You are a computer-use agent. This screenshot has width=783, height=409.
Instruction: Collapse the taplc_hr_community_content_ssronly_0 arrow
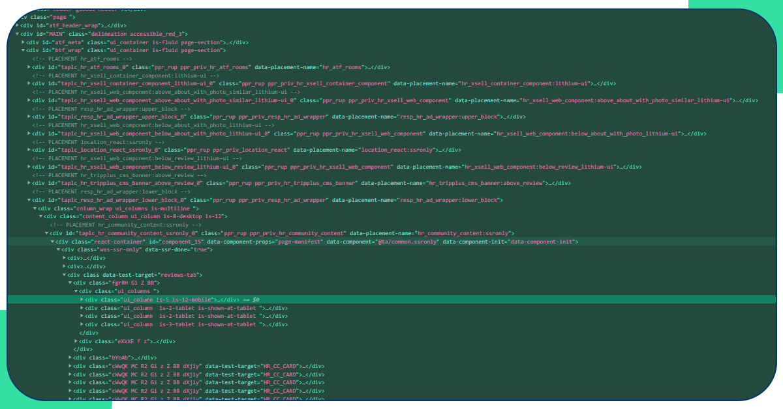click(x=47, y=233)
